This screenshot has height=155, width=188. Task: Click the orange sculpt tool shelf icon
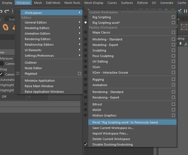click(x=6, y=27)
